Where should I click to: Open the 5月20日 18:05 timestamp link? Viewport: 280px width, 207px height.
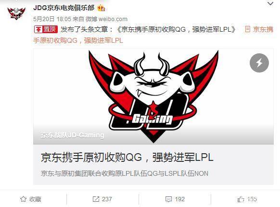pos(52,19)
